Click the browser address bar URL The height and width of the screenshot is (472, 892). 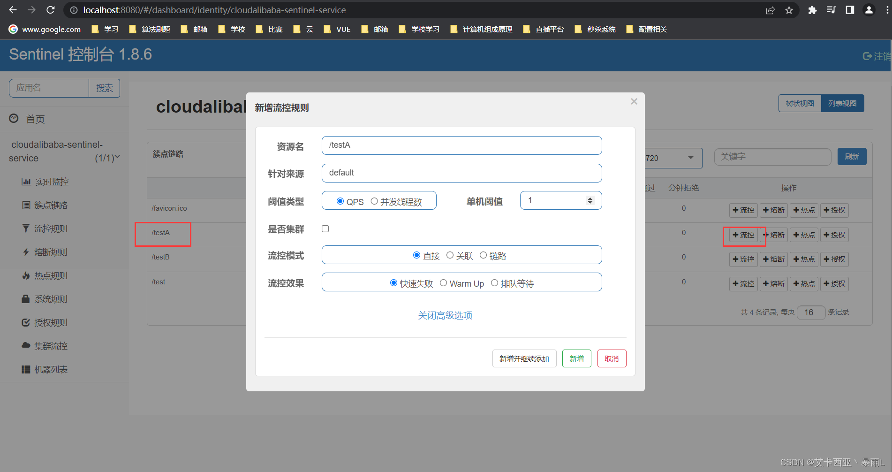coord(214,10)
